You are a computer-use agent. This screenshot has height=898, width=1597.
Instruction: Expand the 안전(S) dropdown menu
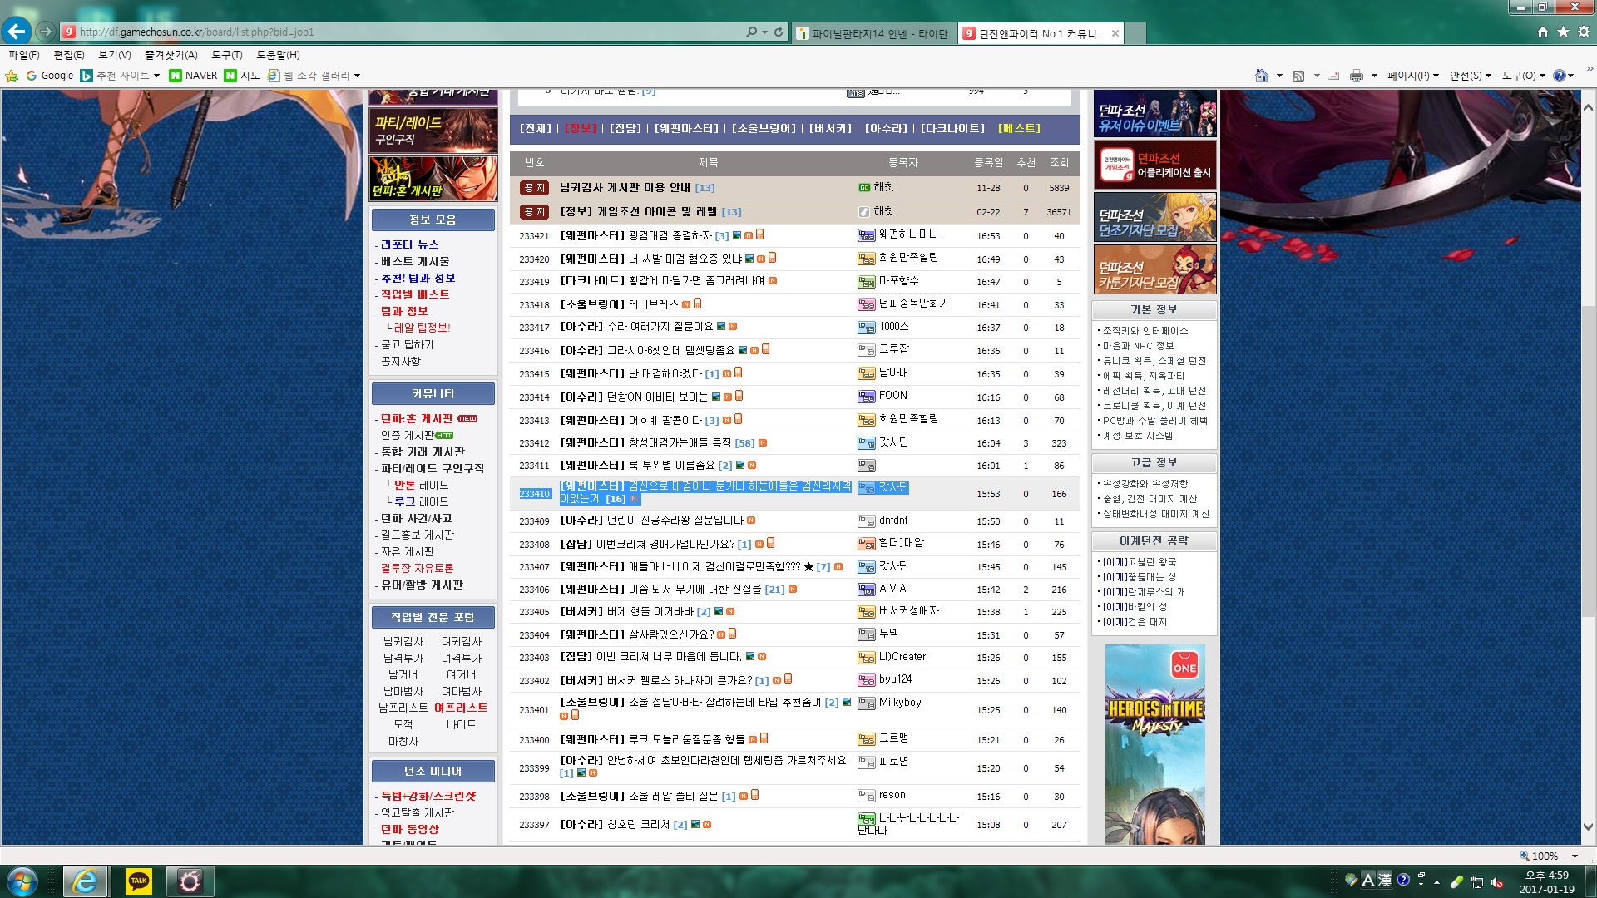1470,76
